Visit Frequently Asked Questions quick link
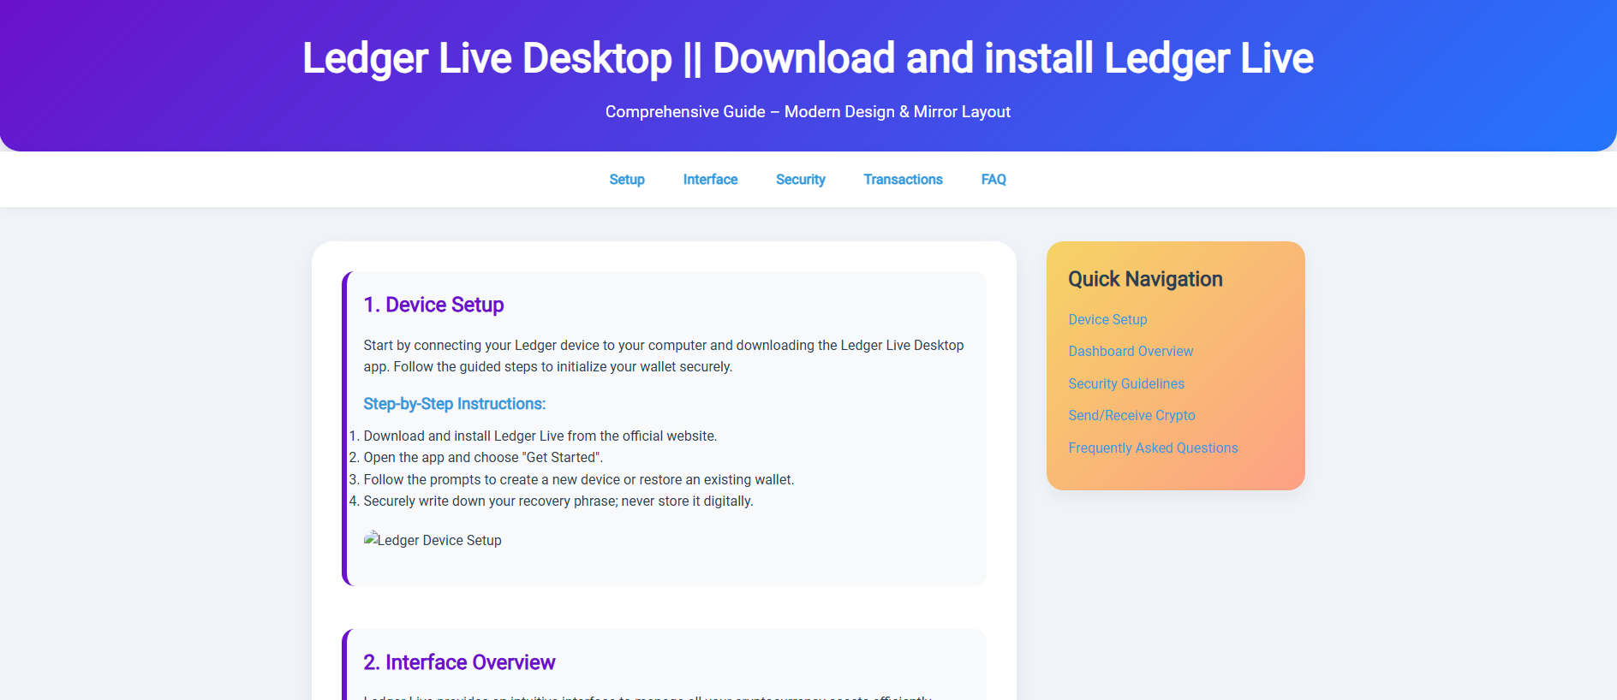Screen dimensions: 1617x700 [1153, 448]
